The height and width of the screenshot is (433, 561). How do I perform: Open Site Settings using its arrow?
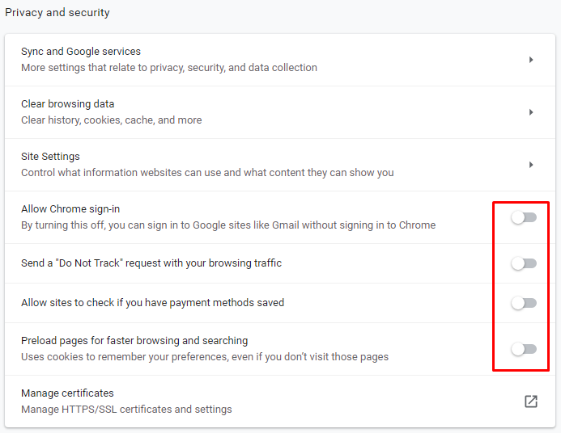531,165
